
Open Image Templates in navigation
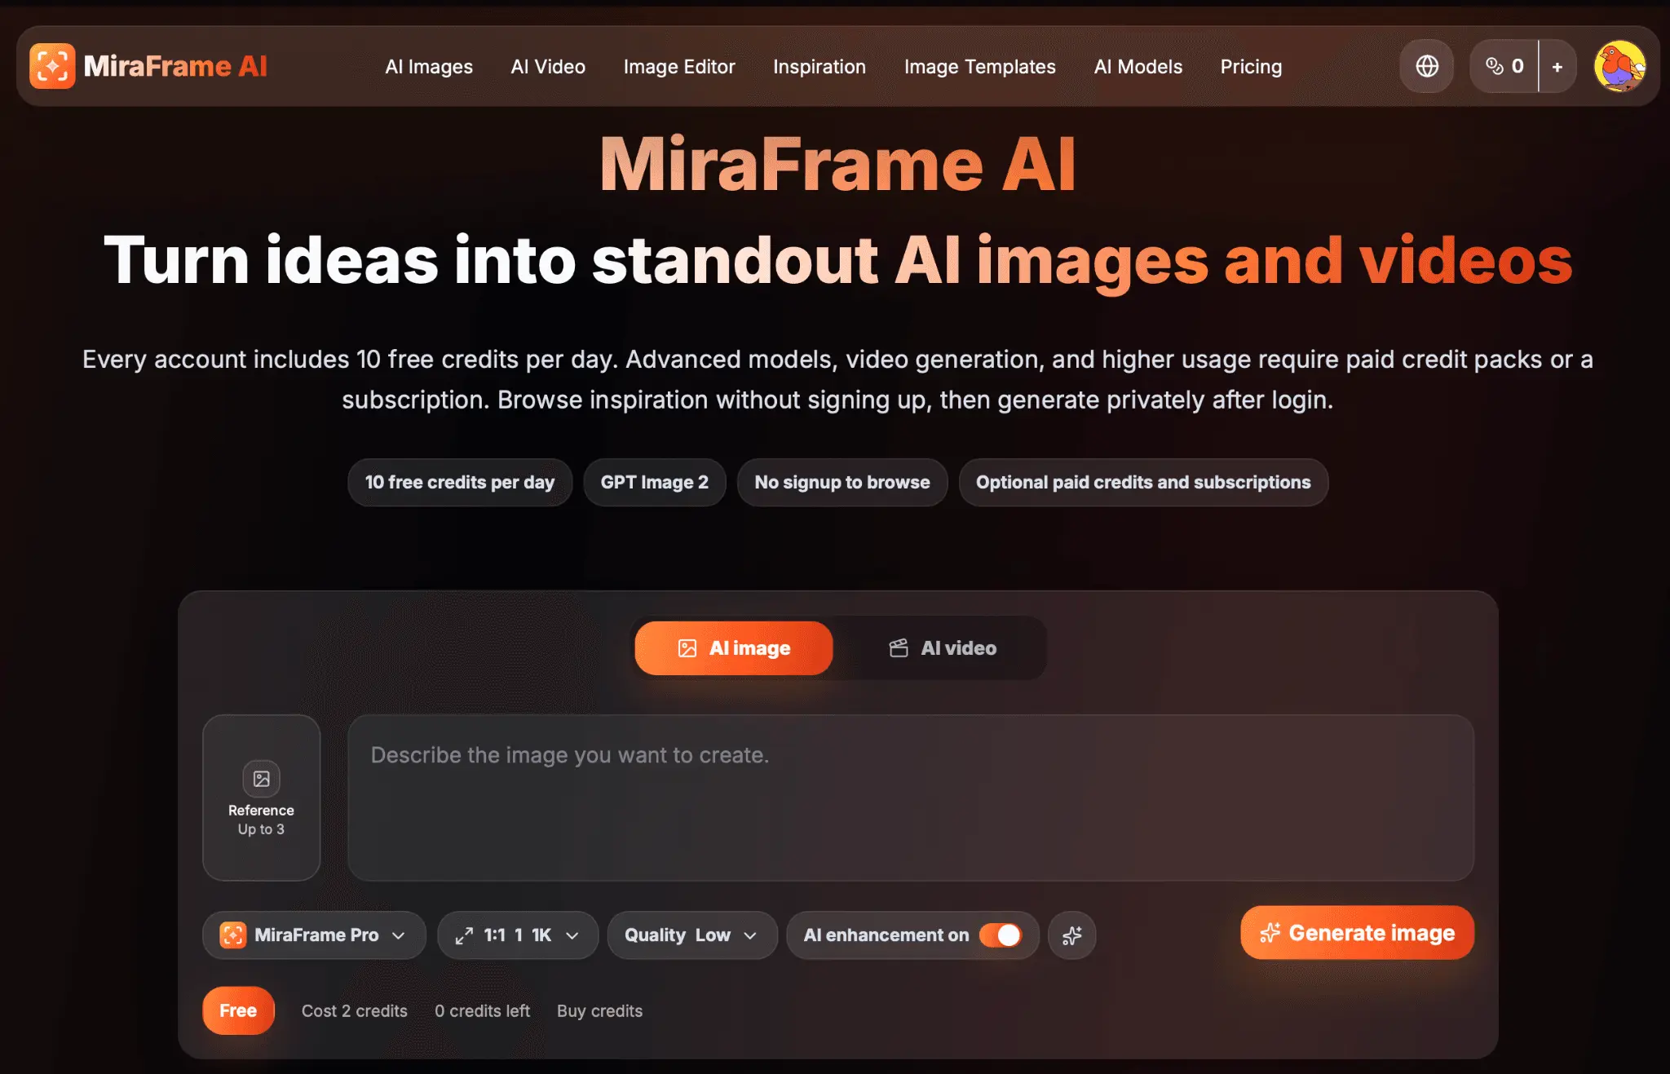coord(980,67)
